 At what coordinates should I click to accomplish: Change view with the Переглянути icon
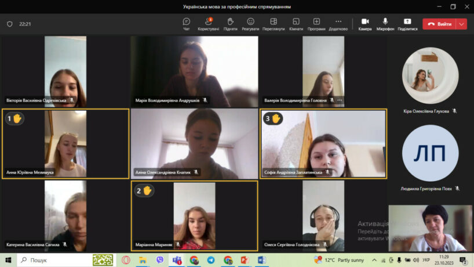(x=273, y=24)
